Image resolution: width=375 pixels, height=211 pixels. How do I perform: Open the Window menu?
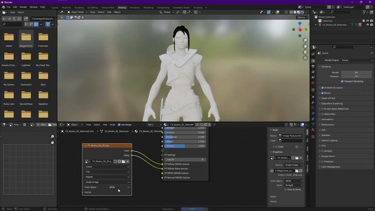33,8
